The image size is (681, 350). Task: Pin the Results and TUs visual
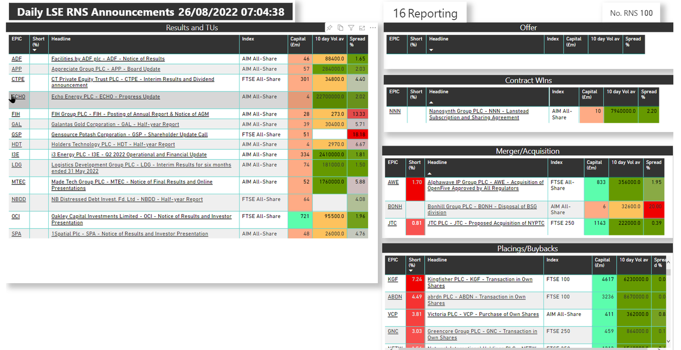pos(329,28)
